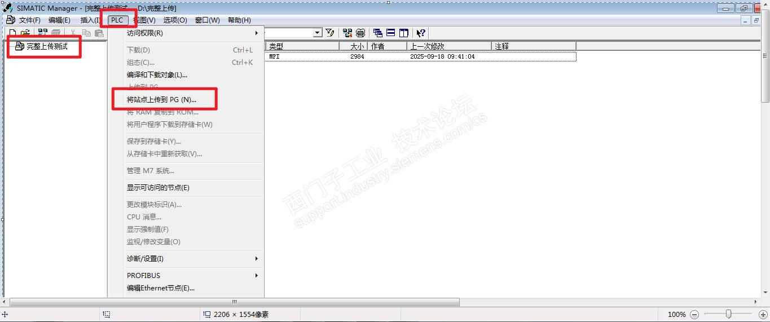This screenshot has width=770, height=322.
Task: Click the New project toolbar icon
Action: (x=12, y=33)
